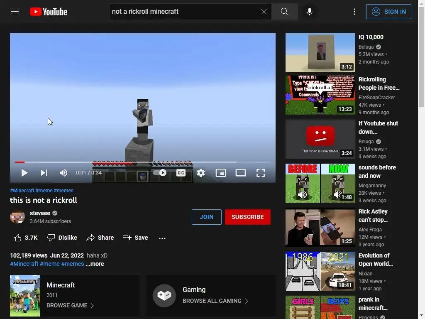Open Evolution of Open World thumbnail
This screenshot has height=319, width=425.
[x=320, y=271]
